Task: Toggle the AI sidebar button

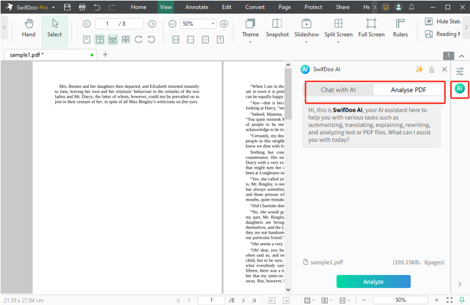Action: (x=460, y=88)
